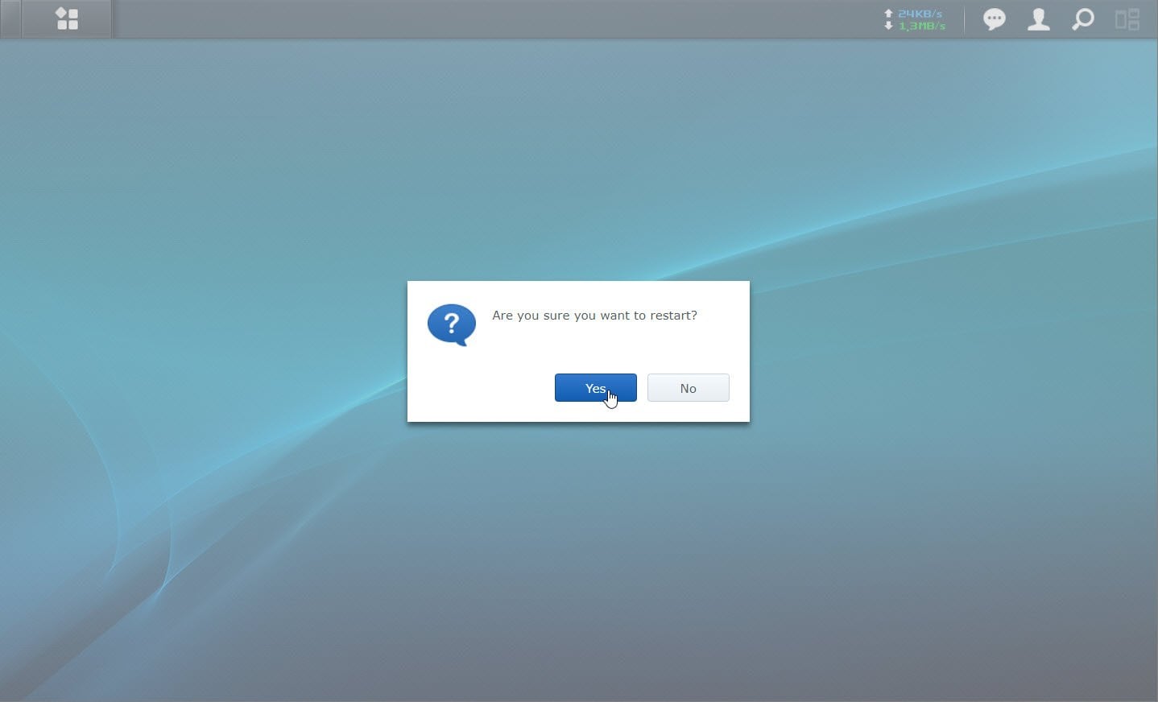Click the "Are you sure you want to restart?" text

coord(594,316)
